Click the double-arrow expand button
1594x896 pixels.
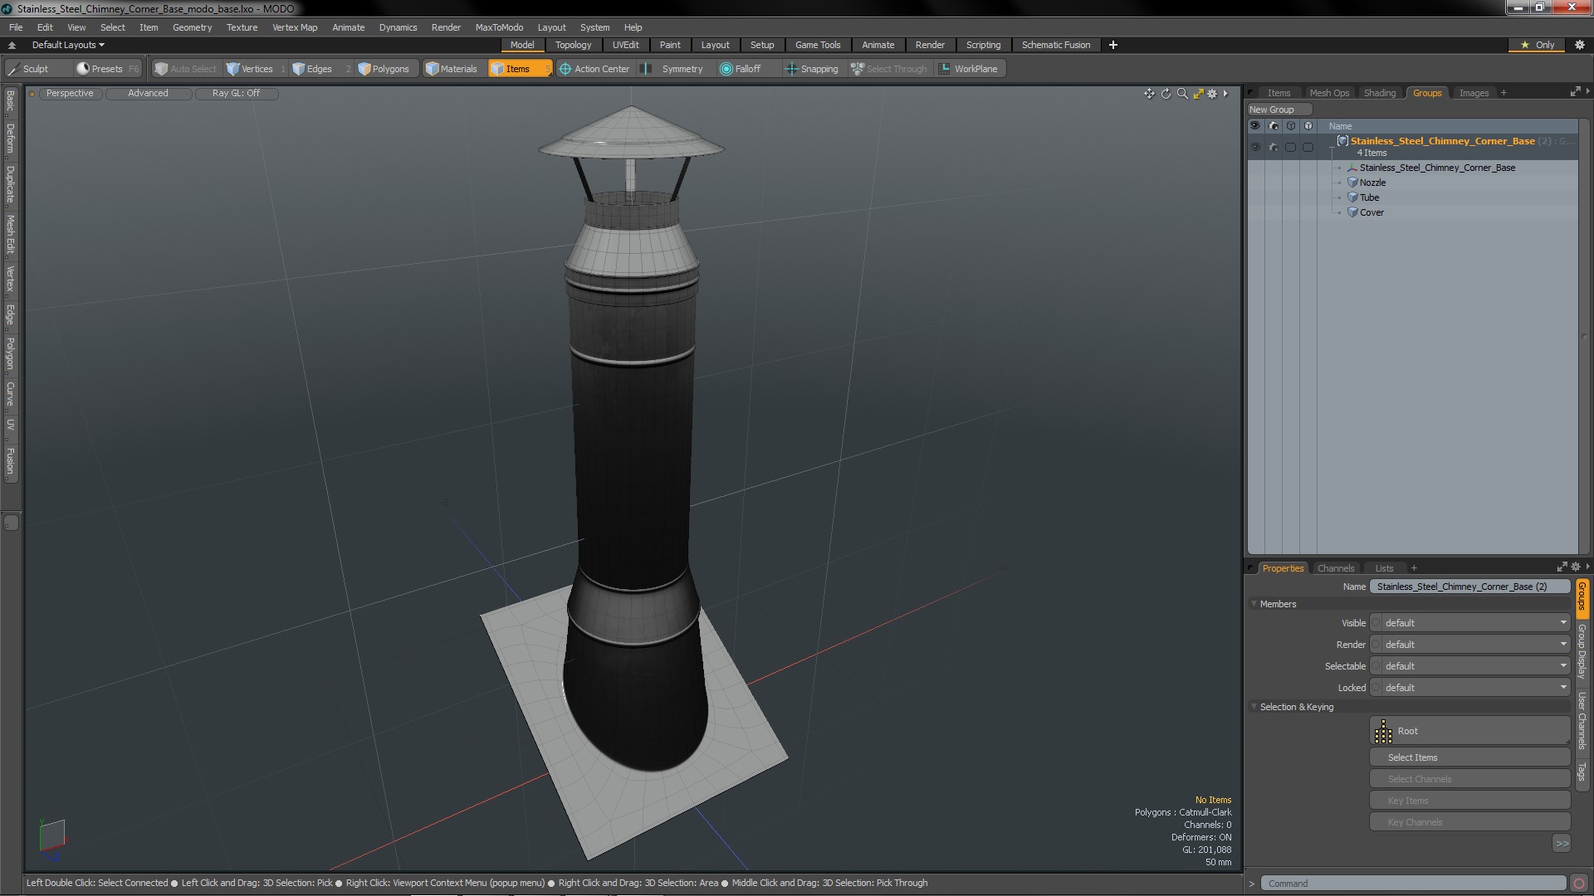click(1562, 844)
